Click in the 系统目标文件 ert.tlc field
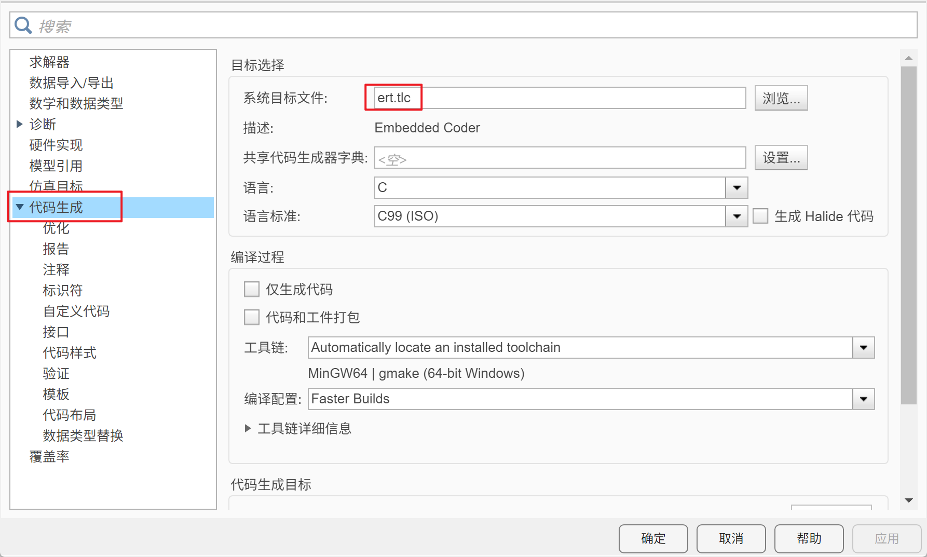Viewport: 927px width, 557px height. 560,98
